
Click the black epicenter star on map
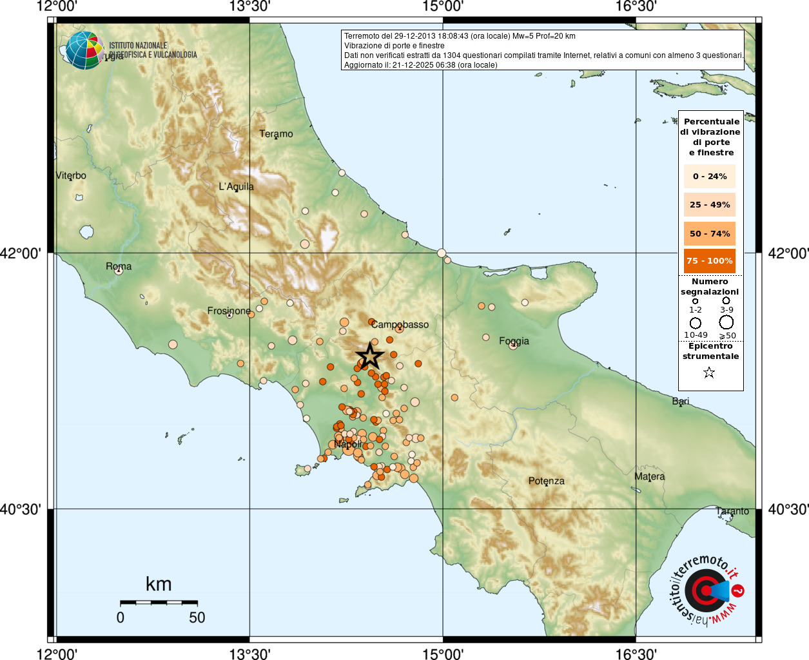[370, 356]
